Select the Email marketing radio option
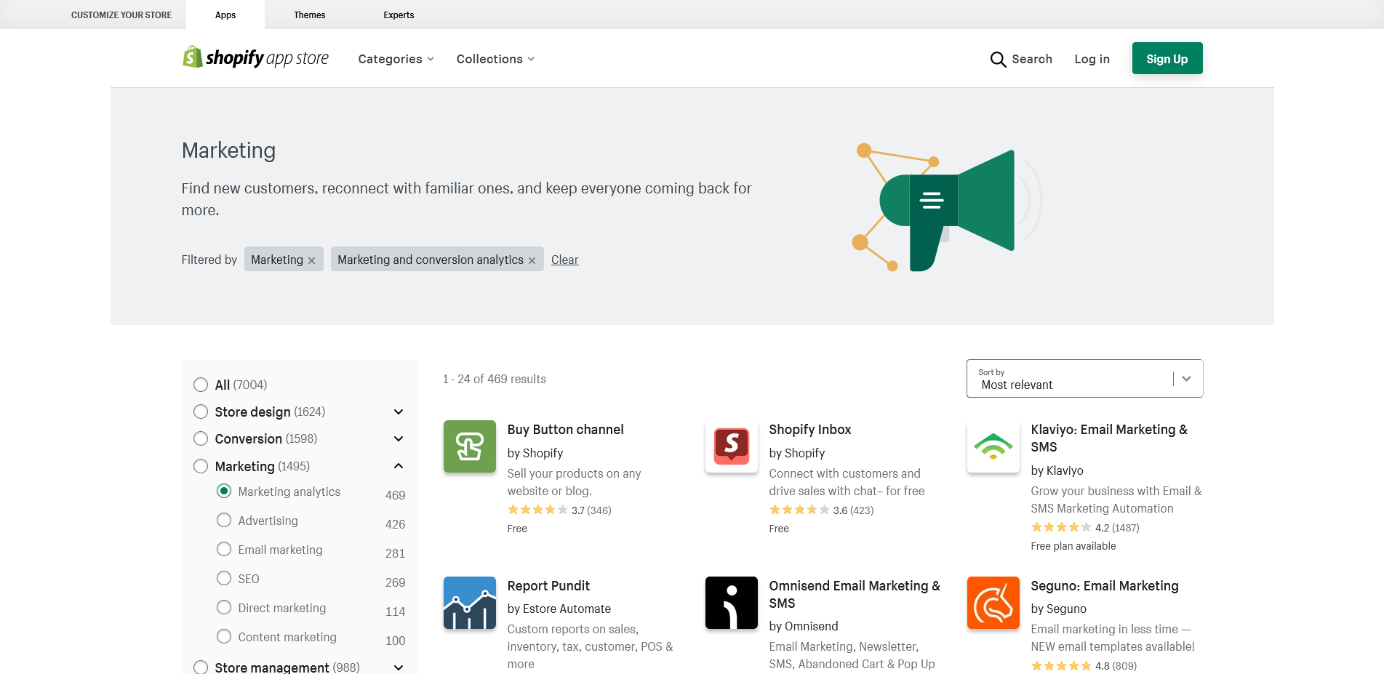Viewport: 1384px width, 674px height. [224, 550]
